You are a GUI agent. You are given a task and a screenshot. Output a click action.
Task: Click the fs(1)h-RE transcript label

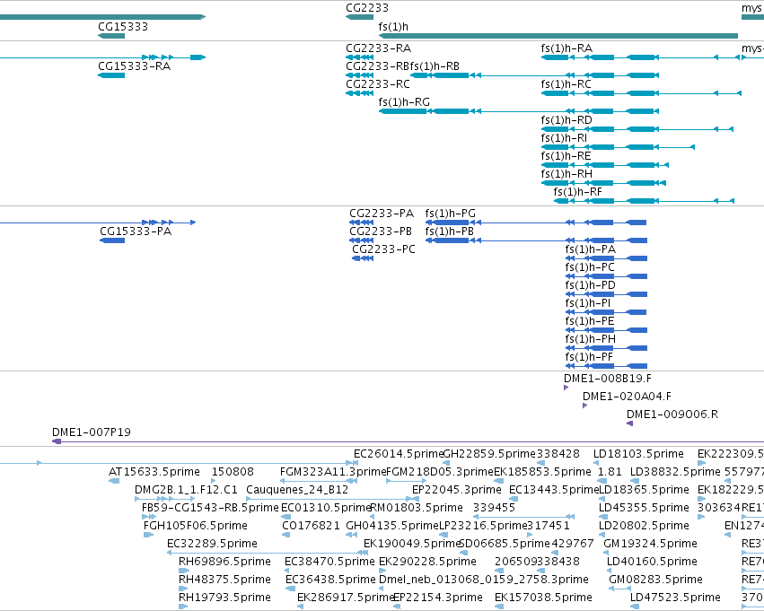pos(566,156)
